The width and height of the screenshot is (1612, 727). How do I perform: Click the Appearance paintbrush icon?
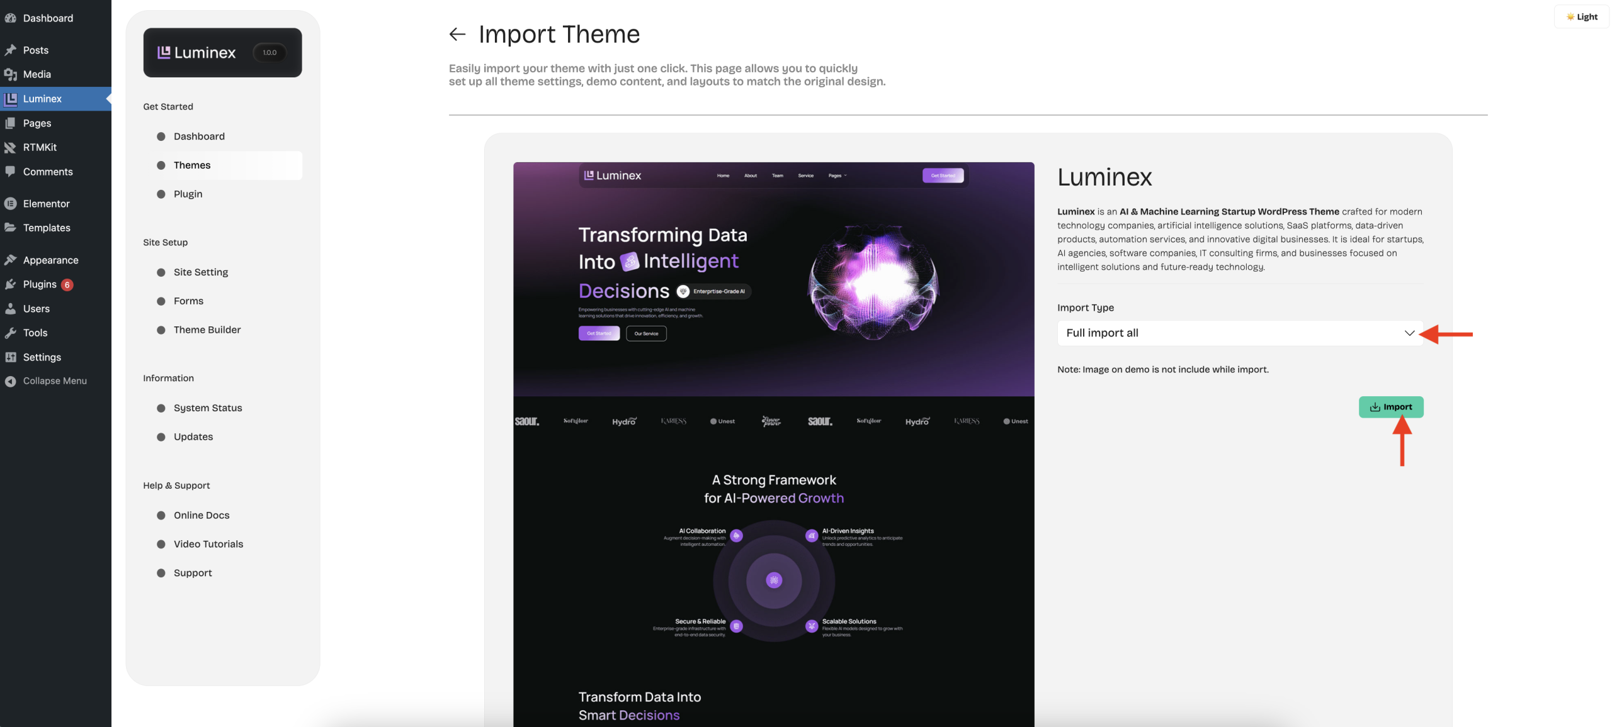[10, 260]
